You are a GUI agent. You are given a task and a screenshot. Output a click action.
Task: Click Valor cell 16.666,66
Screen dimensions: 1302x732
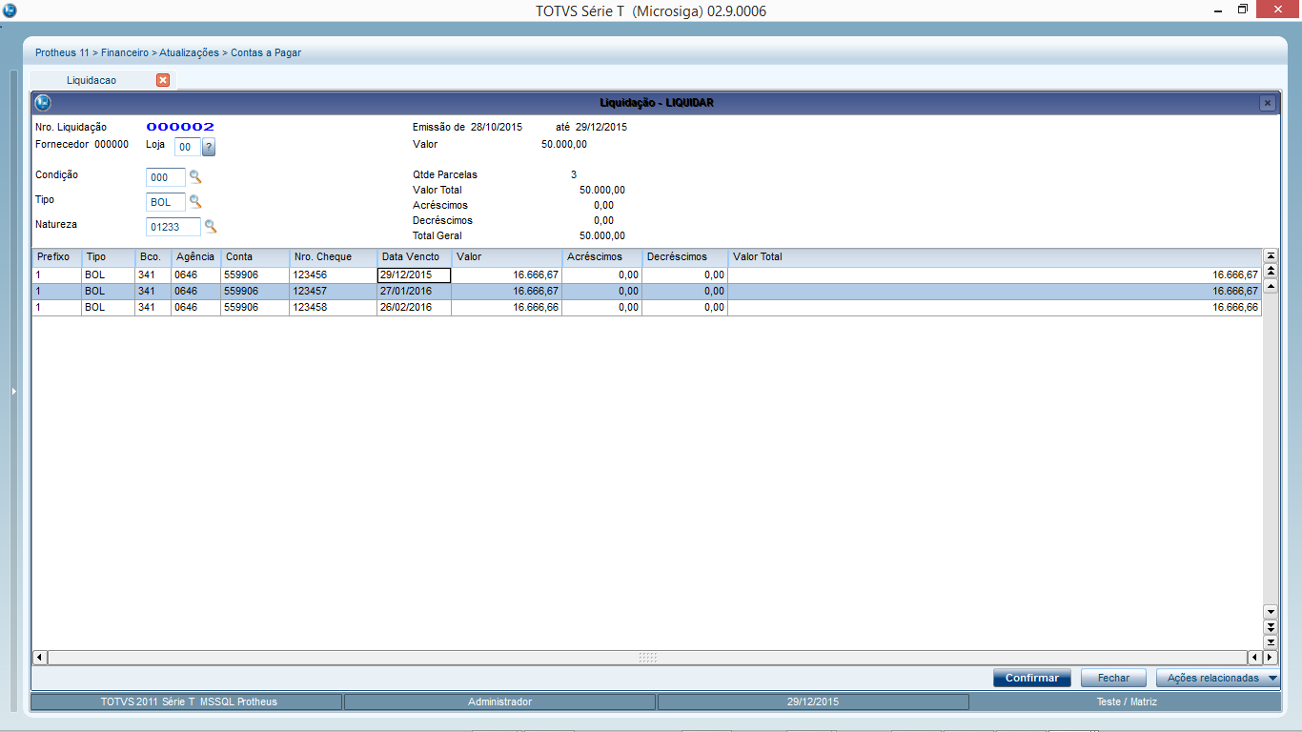(506, 308)
